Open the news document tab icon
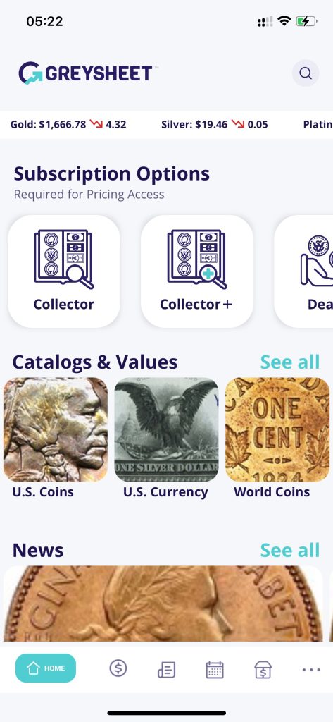This screenshot has width=333, height=722. coord(166,670)
